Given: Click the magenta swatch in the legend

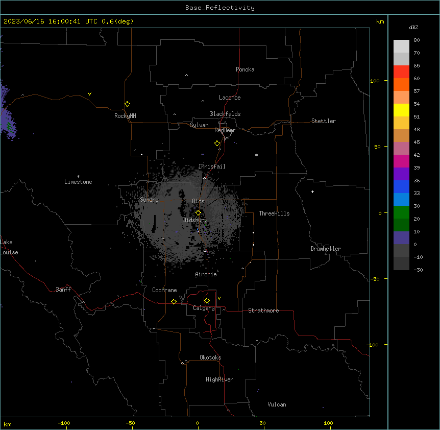Looking at the screenshot, I should point(401,161).
